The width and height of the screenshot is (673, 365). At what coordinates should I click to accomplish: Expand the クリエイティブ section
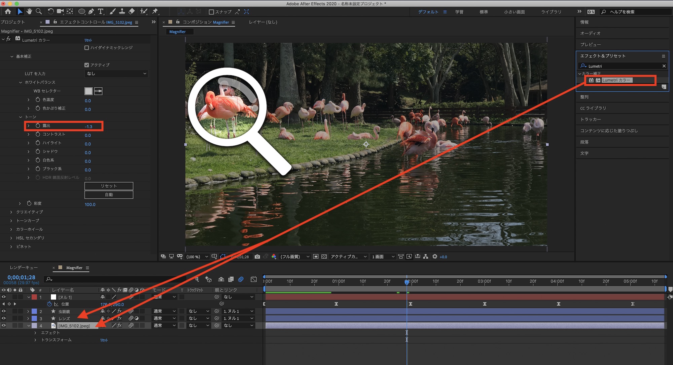[x=11, y=212]
